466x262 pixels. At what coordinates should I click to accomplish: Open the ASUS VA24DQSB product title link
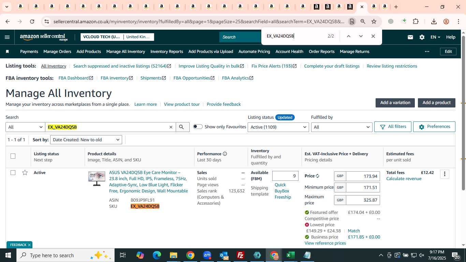tap(148, 182)
